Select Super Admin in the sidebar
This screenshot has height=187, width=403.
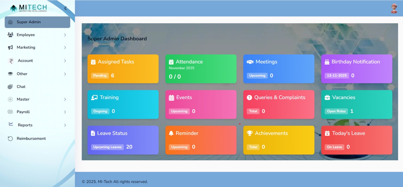(37, 22)
